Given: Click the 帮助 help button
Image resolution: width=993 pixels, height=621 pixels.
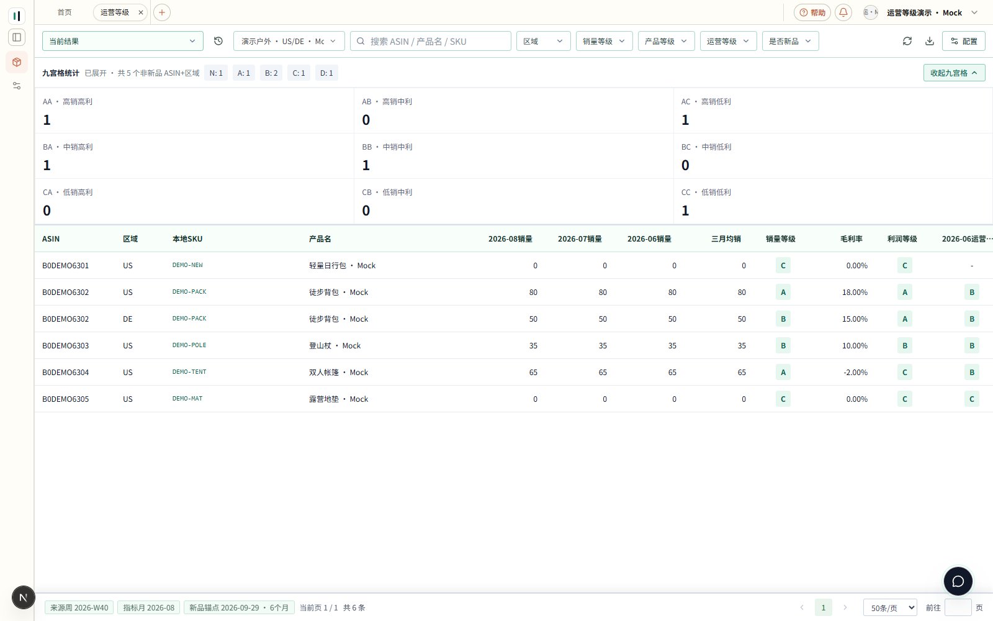Looking at the screenshot, I should click(812, 12).
